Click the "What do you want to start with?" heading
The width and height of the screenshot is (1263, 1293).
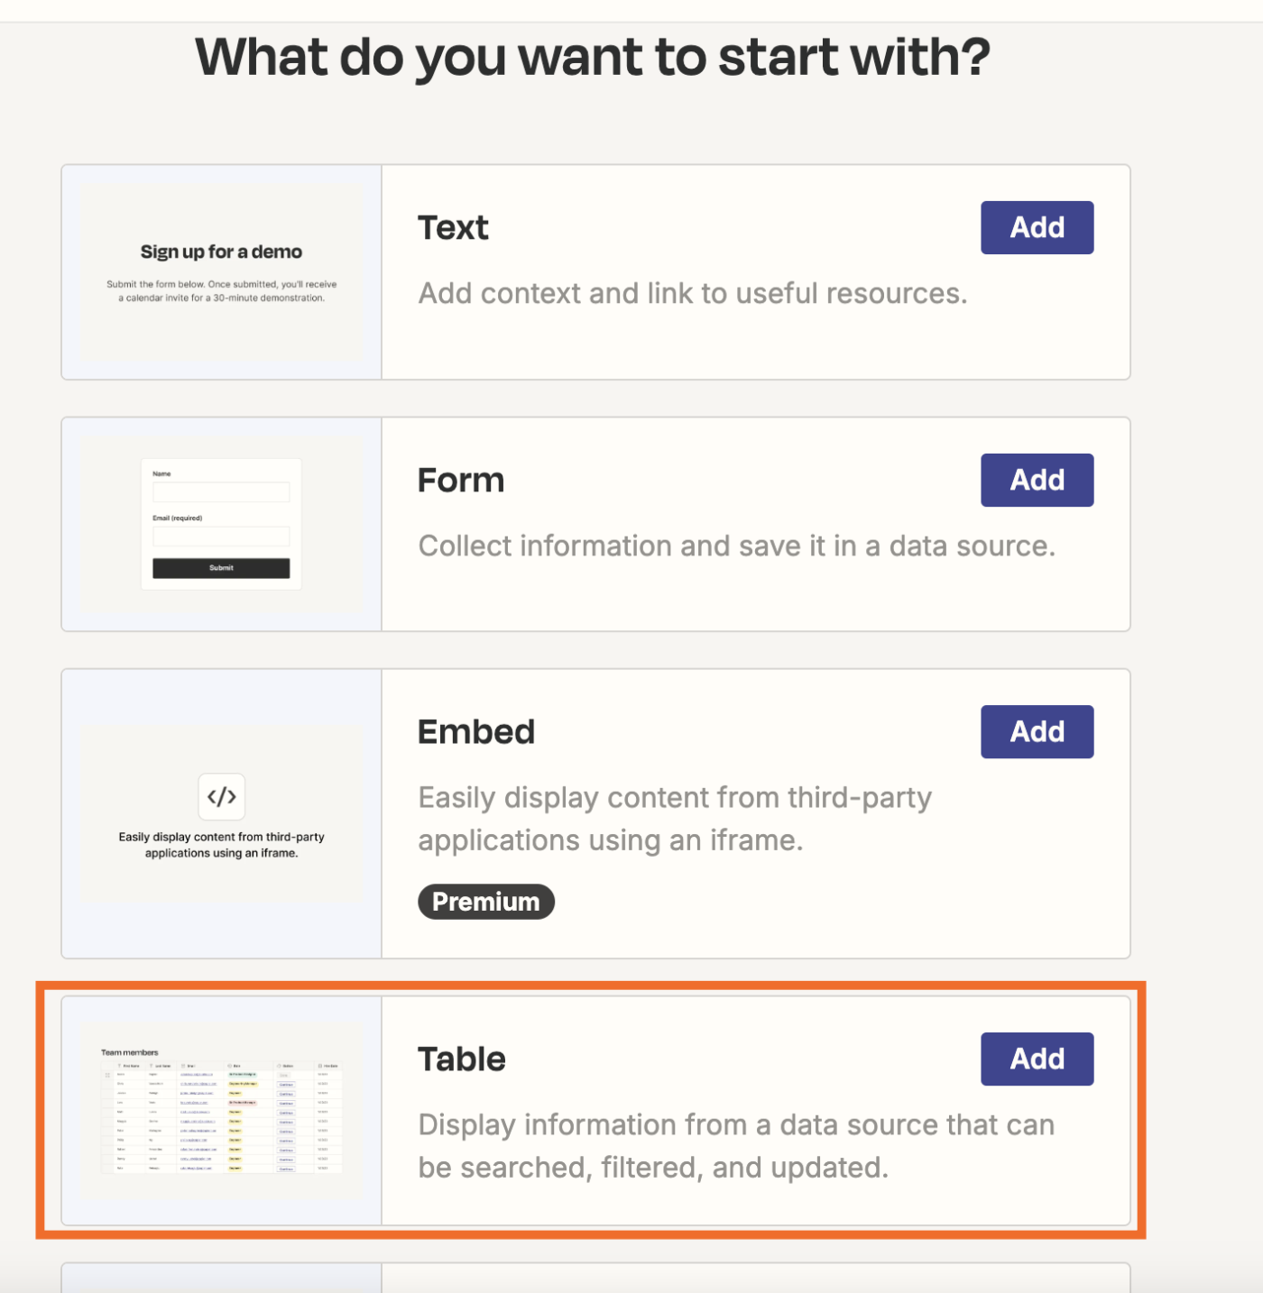tap(593, 58)
